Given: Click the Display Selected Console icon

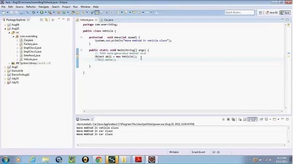Looking at the screenshot, I should 266,119.
